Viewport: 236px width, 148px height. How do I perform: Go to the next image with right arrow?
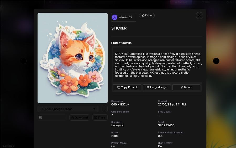pyautogui.click(x=216, y=61)
